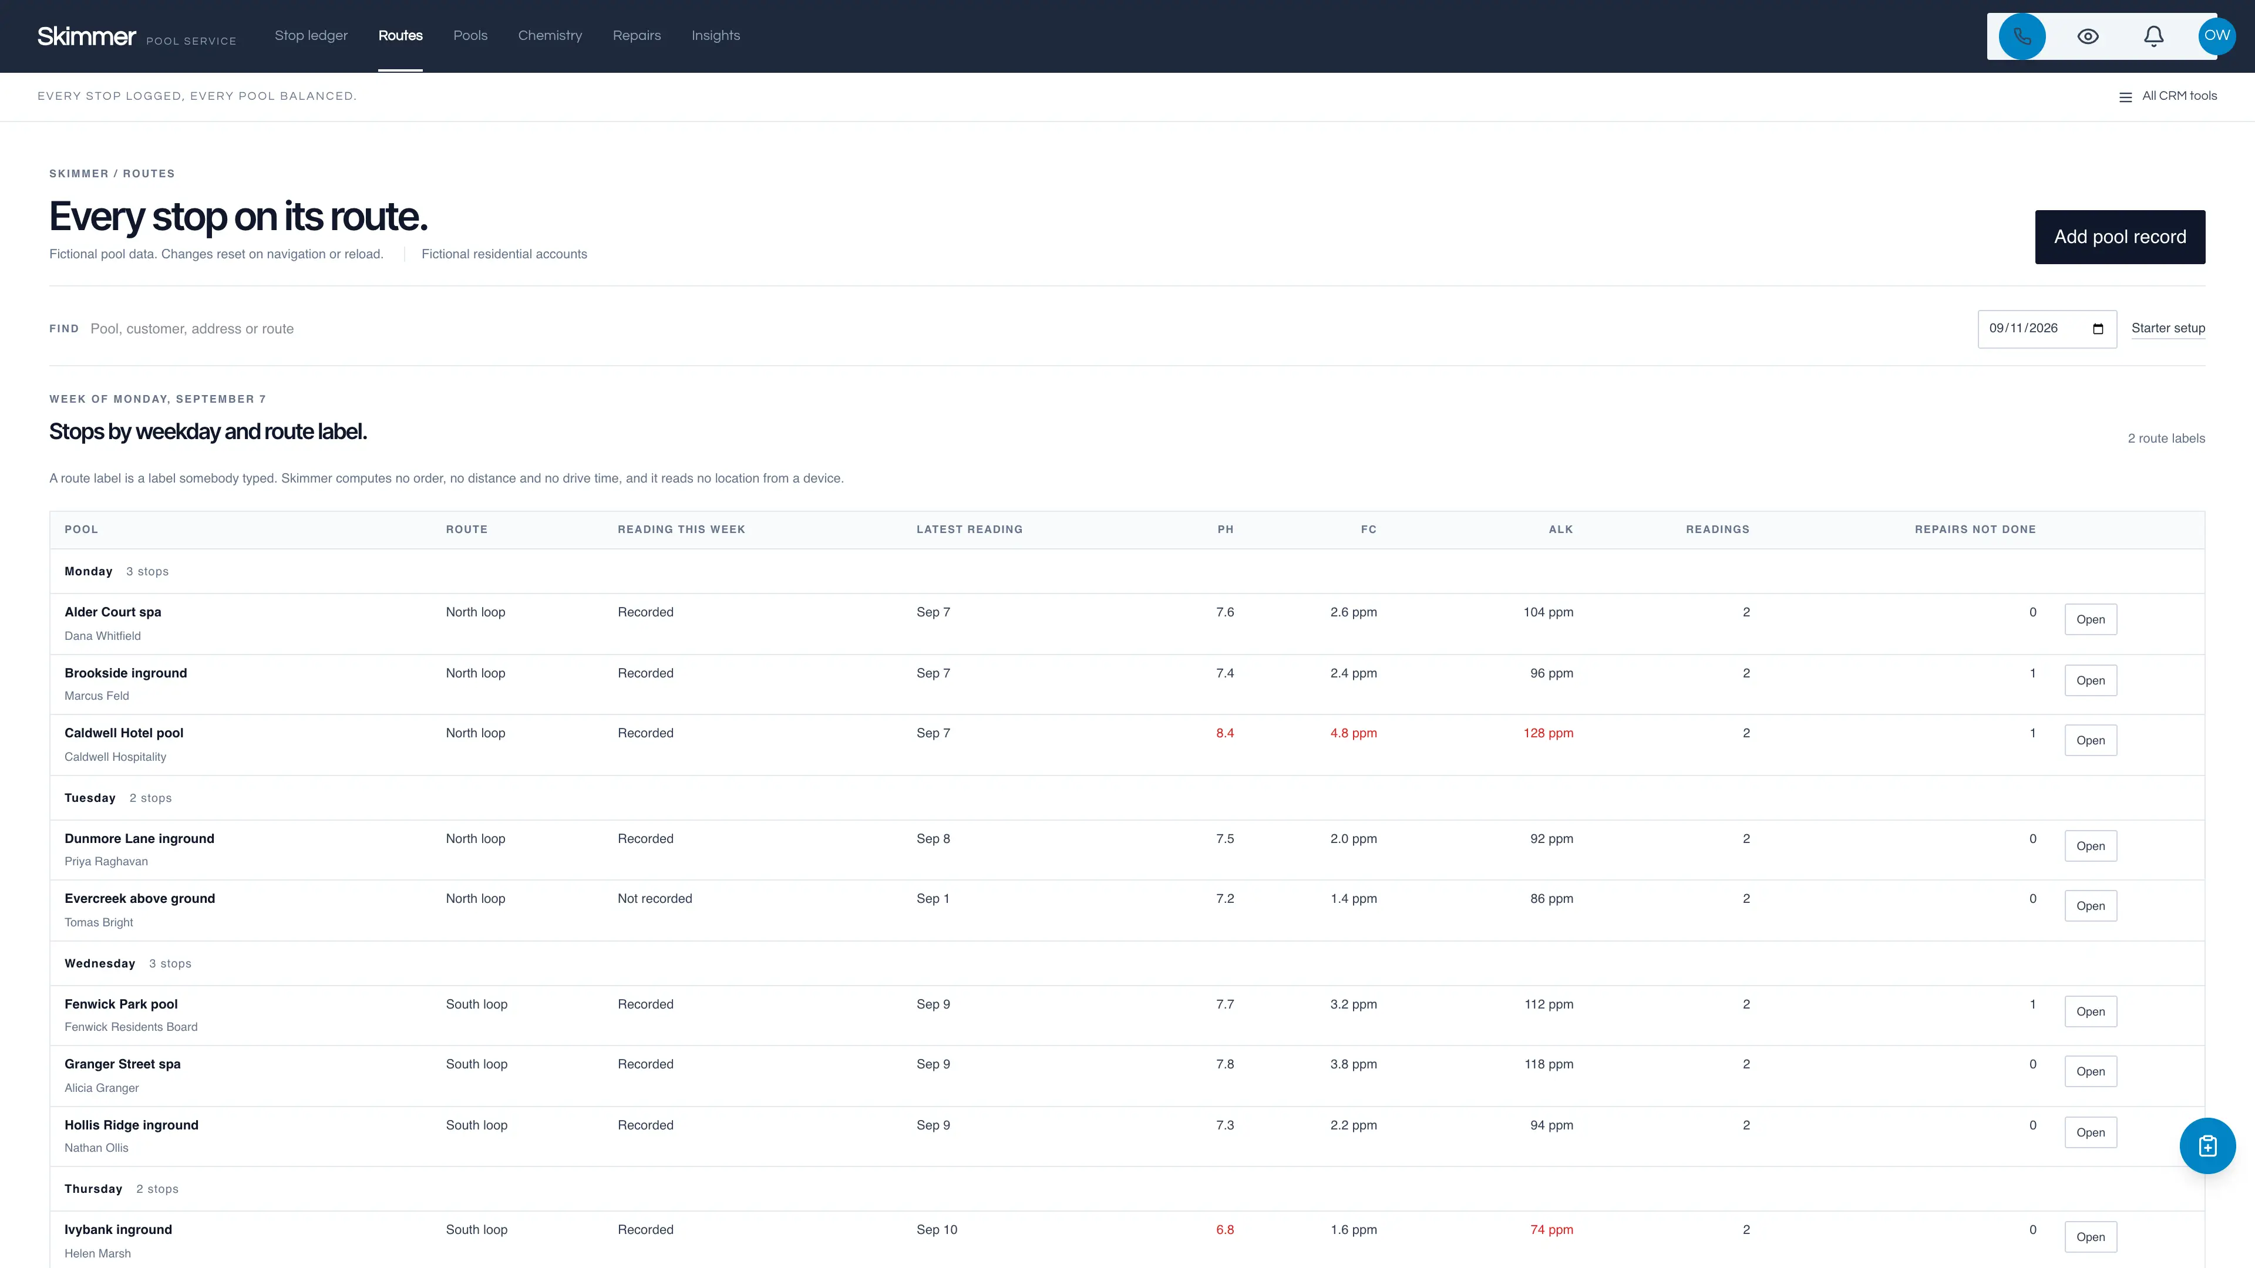Open the Chemistry tab
Image resolution: width=2255 pixels, height=1268 pixels.
(550, 36)
